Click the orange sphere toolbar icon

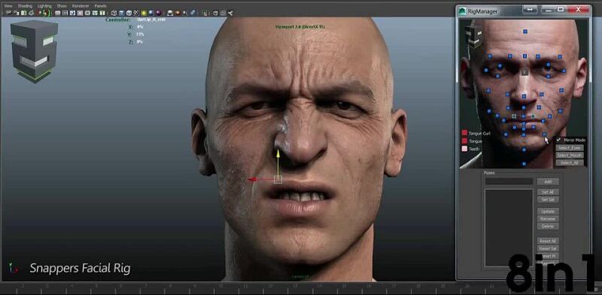click(178, 13)
